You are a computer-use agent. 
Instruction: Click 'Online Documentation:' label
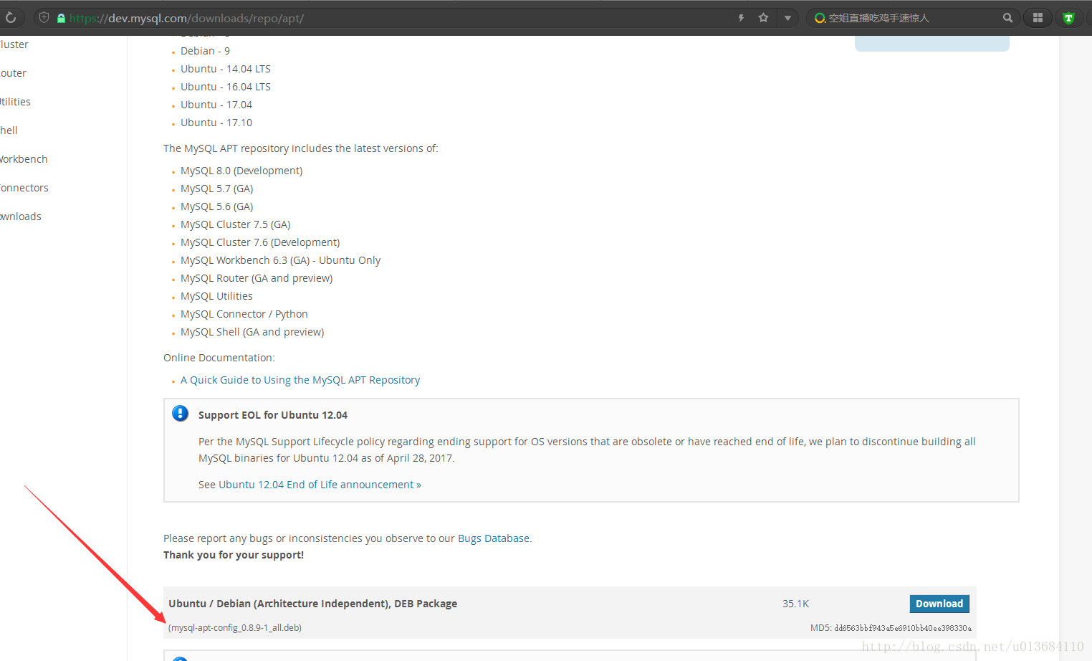coord(219,358)
